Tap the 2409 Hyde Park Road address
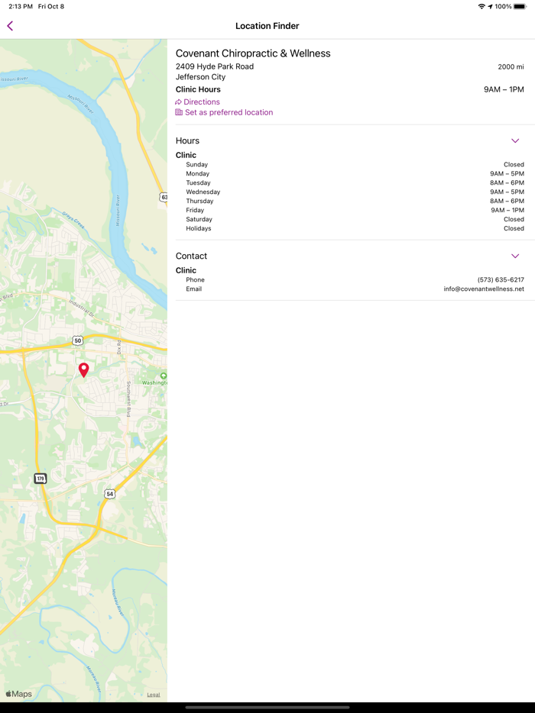This screenshot has width=535, height=713. point(215,66)
